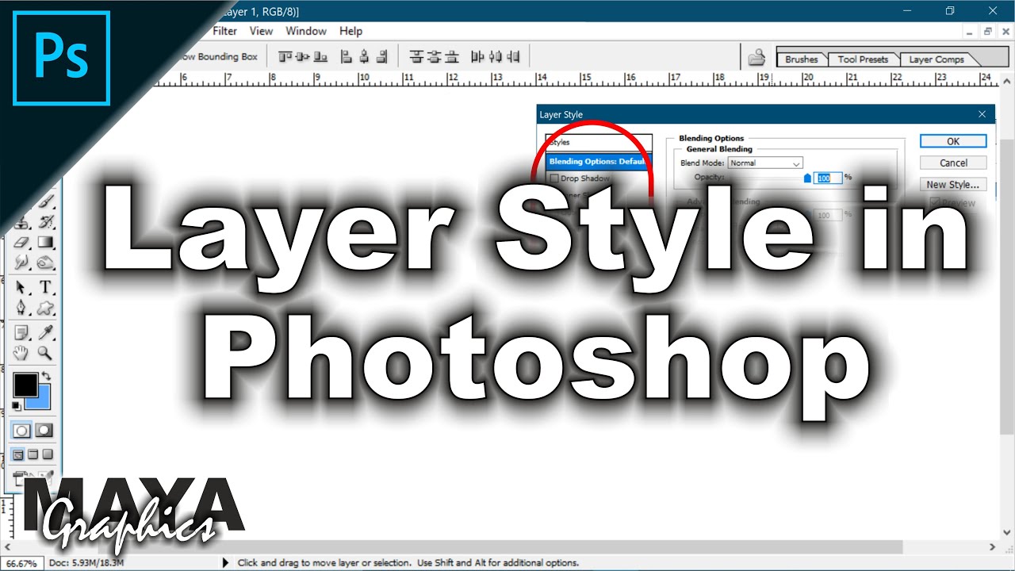Enable the Drop Shadow checkbox

tap(554, 178)
